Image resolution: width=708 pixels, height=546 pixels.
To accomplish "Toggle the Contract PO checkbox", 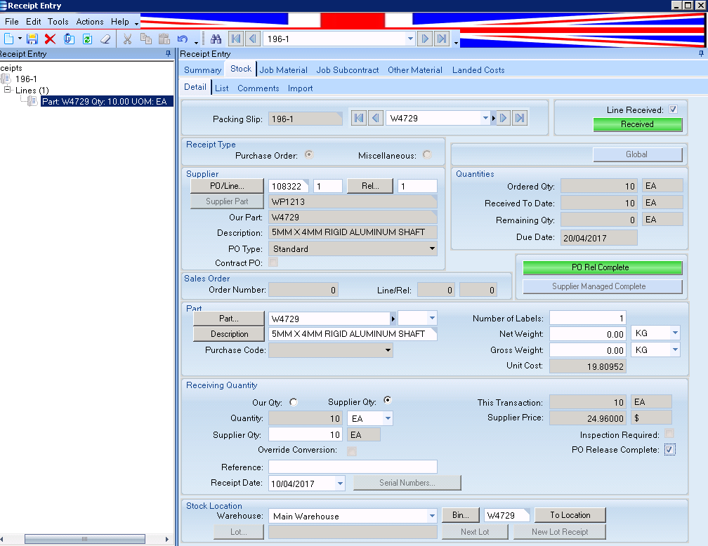I will click(x=273, y=262).
